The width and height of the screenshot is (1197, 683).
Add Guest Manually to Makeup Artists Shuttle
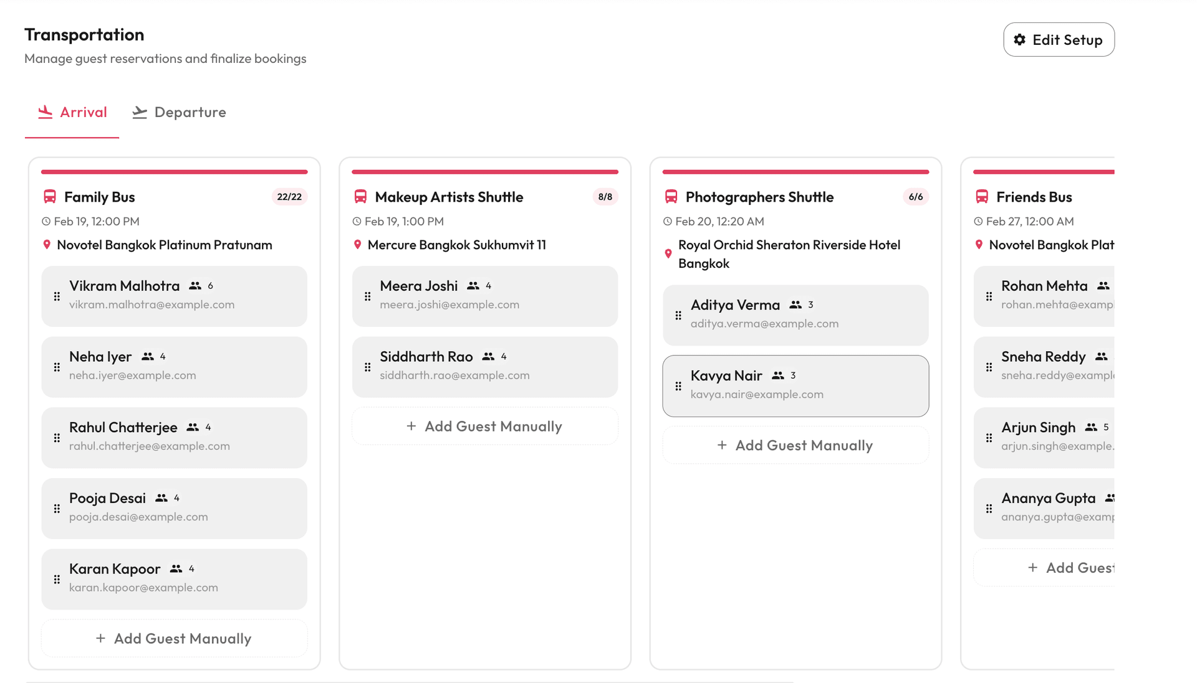(x=484, y=426)
